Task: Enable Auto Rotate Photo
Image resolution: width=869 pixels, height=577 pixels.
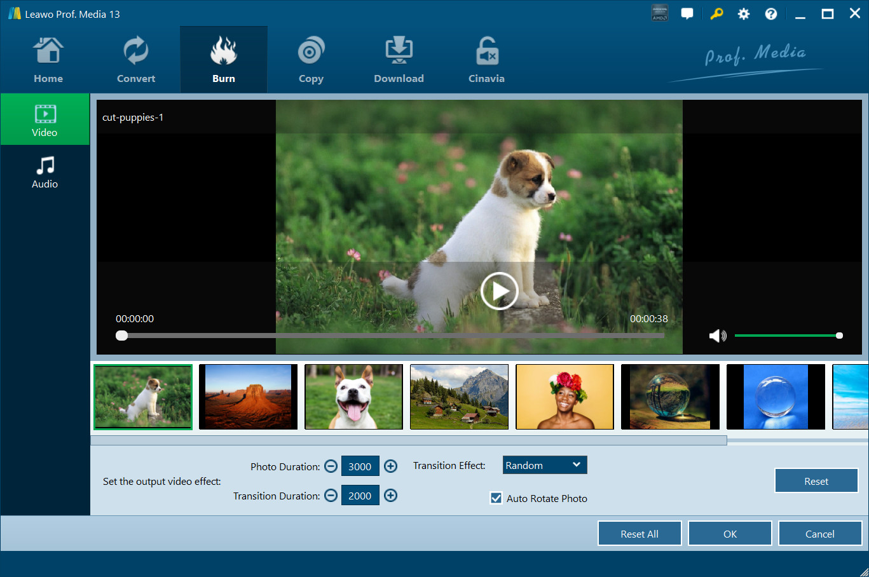Action: click(496, 498)
